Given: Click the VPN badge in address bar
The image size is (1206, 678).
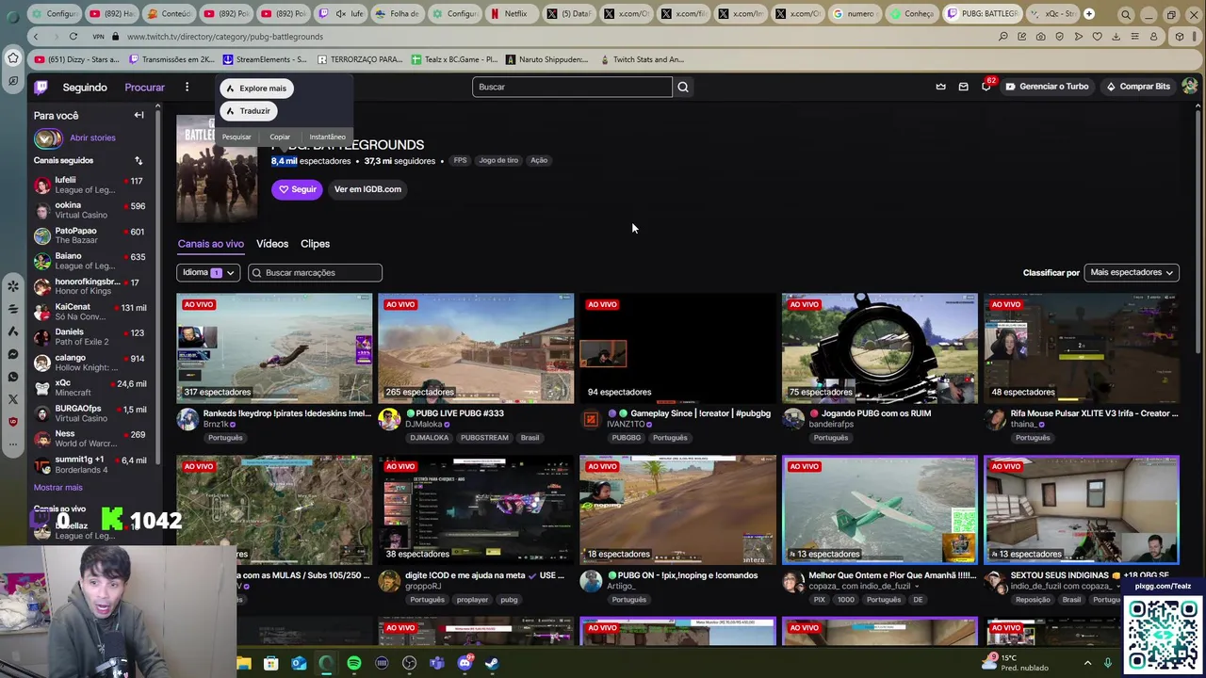Looking at the screenshot, I should click(98, 37).
